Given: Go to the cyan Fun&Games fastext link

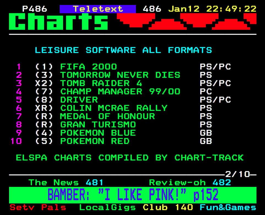Looking at the screenshot, I should tap(228, 207).
